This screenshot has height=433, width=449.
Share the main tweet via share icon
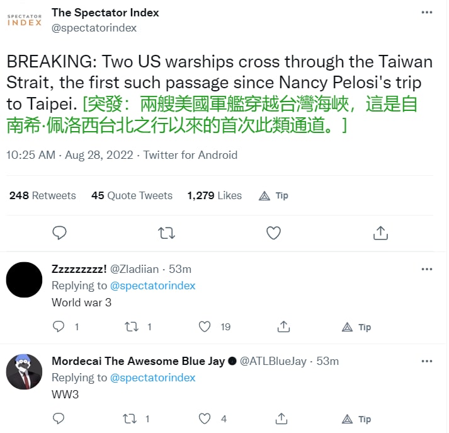pos(380,233)
